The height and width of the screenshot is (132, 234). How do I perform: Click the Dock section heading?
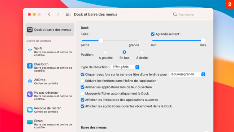[84, 27]
